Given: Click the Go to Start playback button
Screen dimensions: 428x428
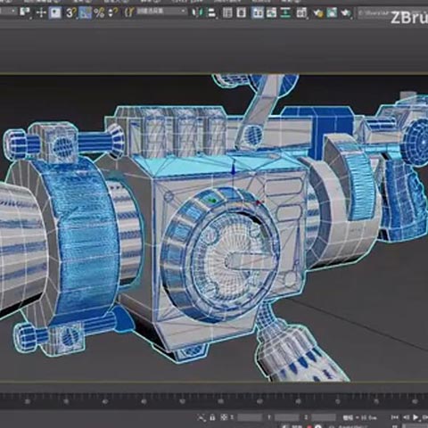Looking at the screenshot, I should [395, 417].
